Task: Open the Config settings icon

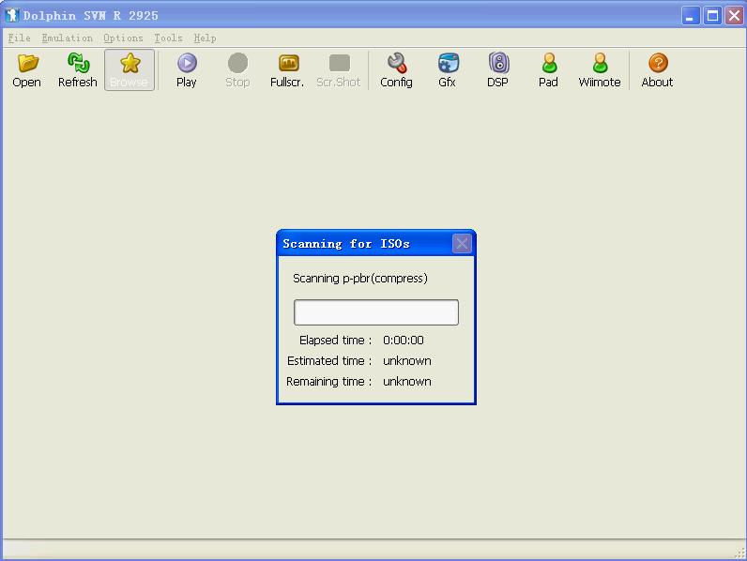Action: tap(397, 63)
